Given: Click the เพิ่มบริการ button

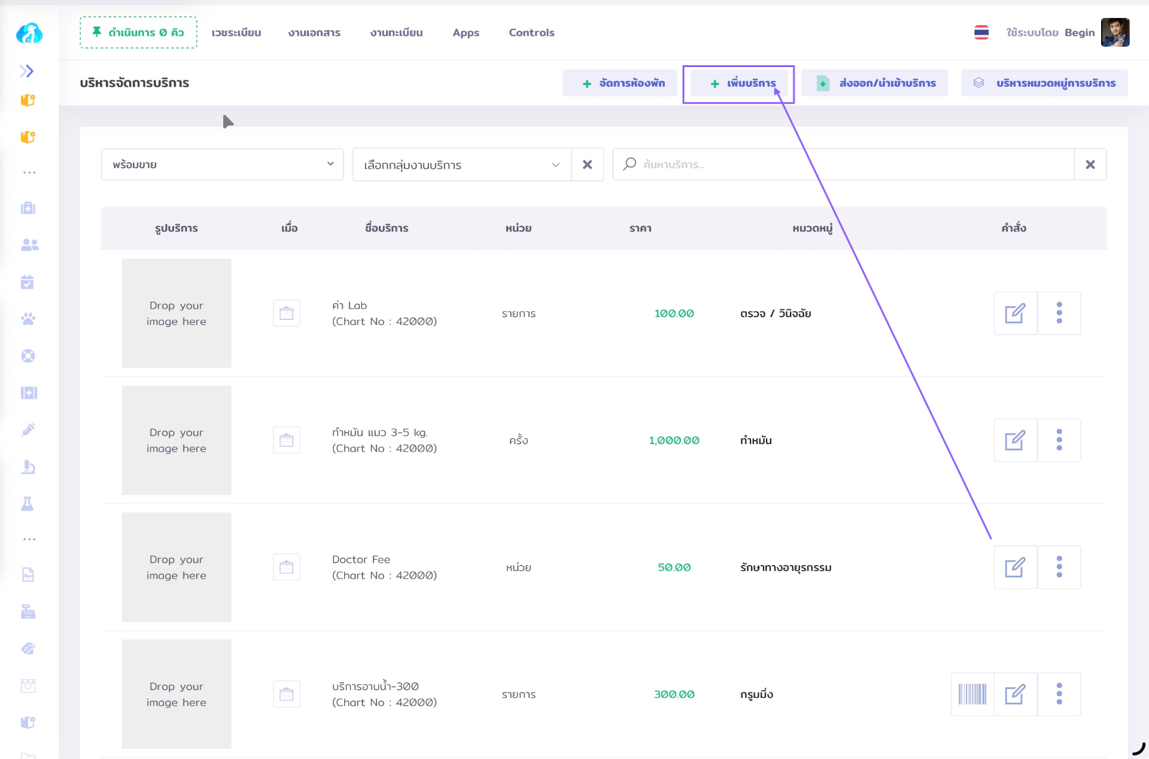Looking at the screenshot, I should coord(742,83).
